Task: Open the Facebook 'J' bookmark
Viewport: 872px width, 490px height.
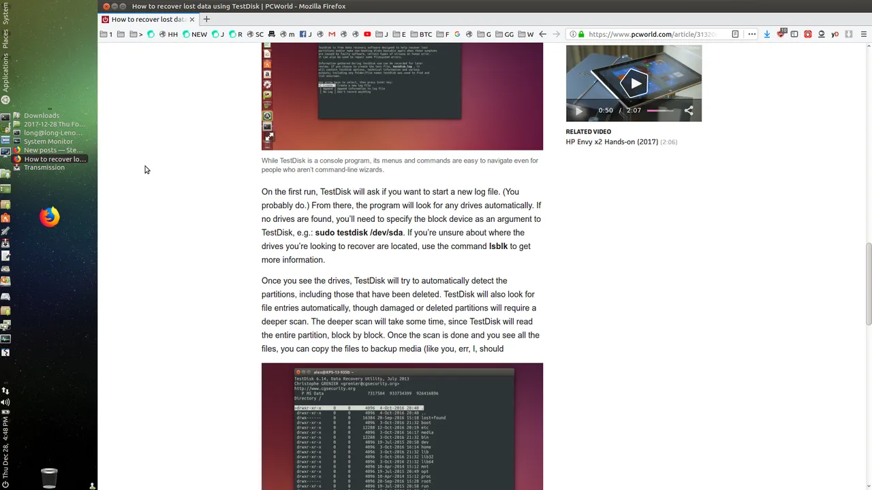Action: pos(307,34)
